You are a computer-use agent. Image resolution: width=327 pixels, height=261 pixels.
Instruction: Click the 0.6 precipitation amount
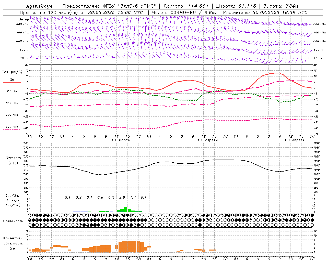tap(100, 197)
